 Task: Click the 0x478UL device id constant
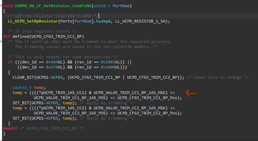(54, 67)
